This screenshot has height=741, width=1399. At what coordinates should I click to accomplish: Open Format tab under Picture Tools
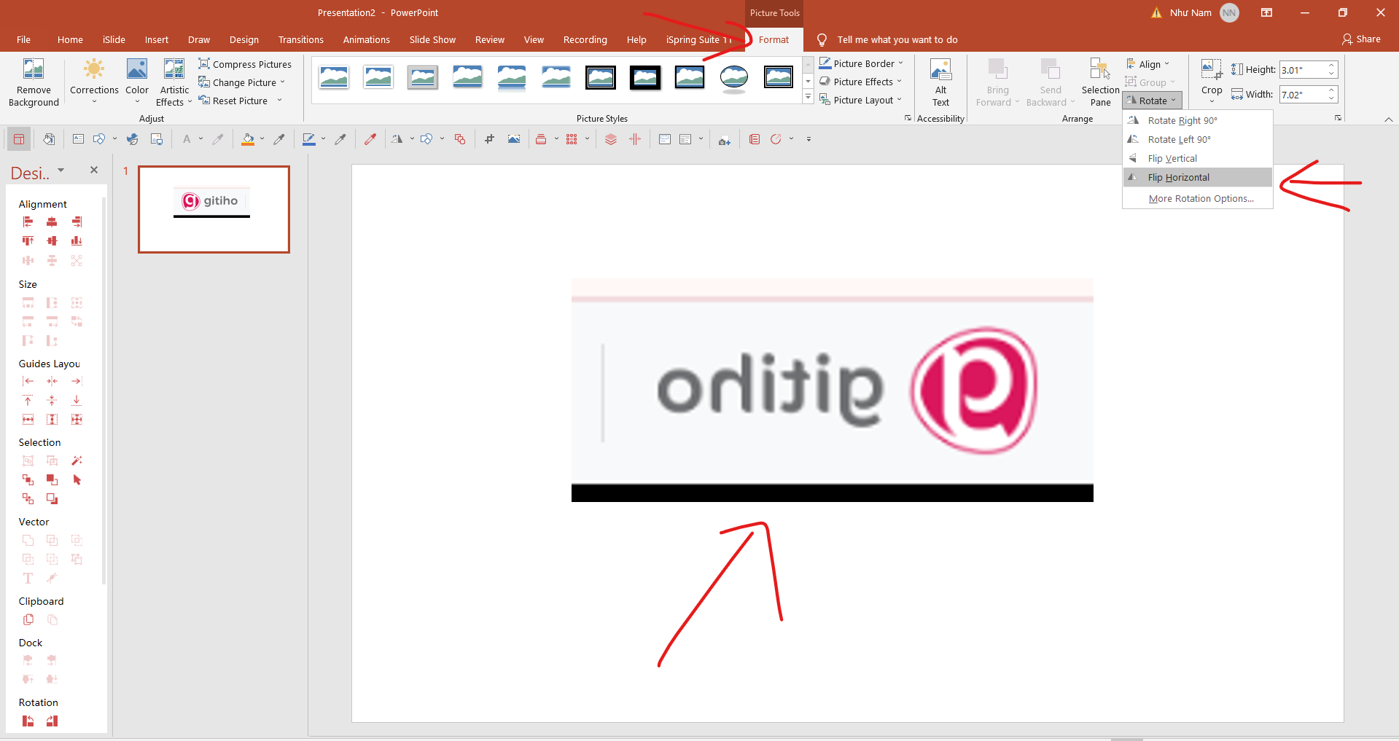pos(773,39)
